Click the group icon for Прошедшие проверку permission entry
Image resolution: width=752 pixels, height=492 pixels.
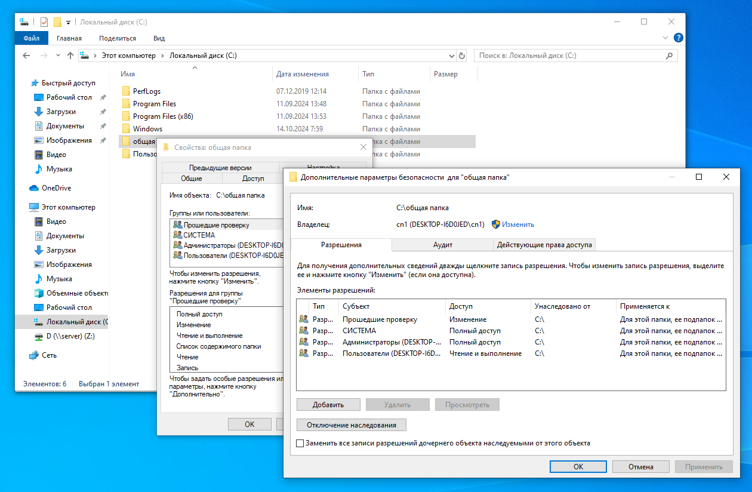click(x=304, y=319)
